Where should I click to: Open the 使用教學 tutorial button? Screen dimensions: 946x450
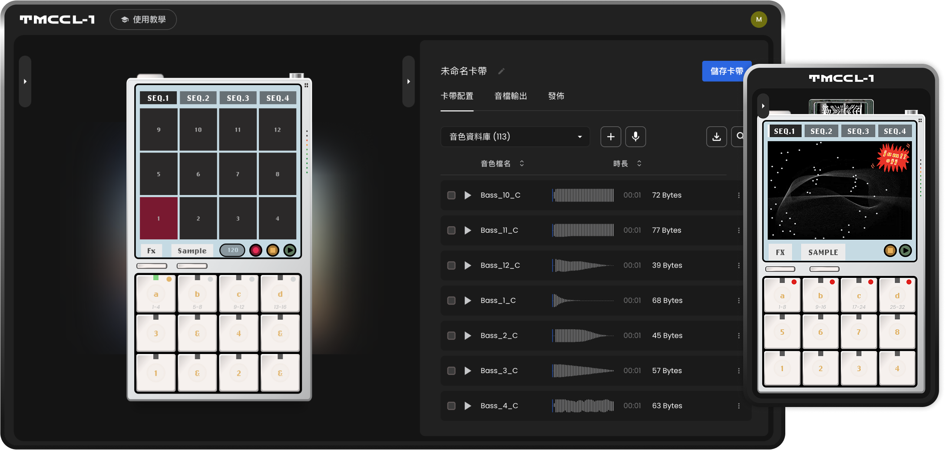(x=143, y=20)
